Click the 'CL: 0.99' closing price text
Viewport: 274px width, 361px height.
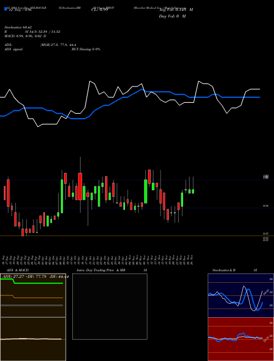[100, 10]
